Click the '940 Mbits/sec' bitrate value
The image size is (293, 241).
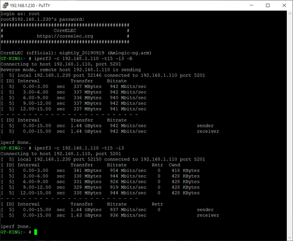coord(128,98)
